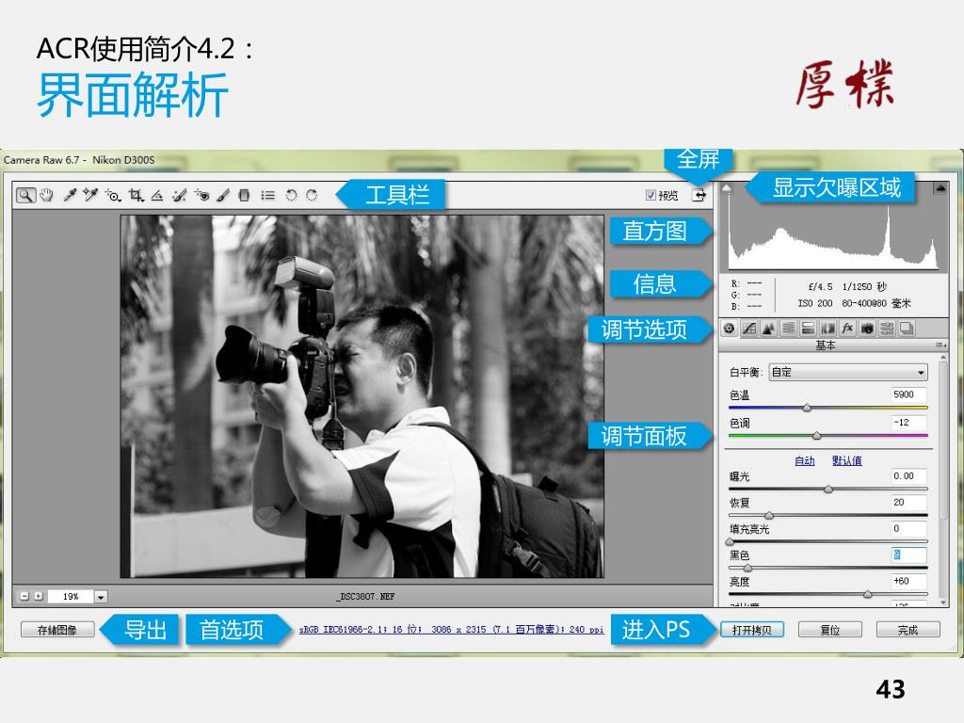Viewport: 964px width, 723px height.
Task: Click the 存储图像 save image button
Action: coord(57,630)
